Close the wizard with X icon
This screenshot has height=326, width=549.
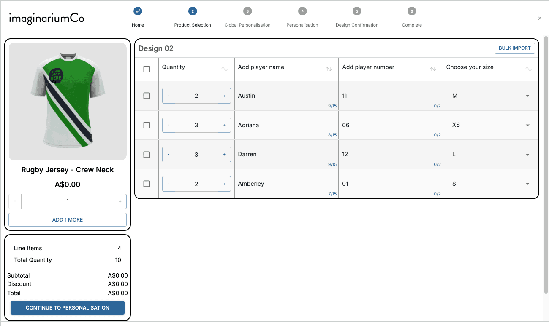coord(540,19)
